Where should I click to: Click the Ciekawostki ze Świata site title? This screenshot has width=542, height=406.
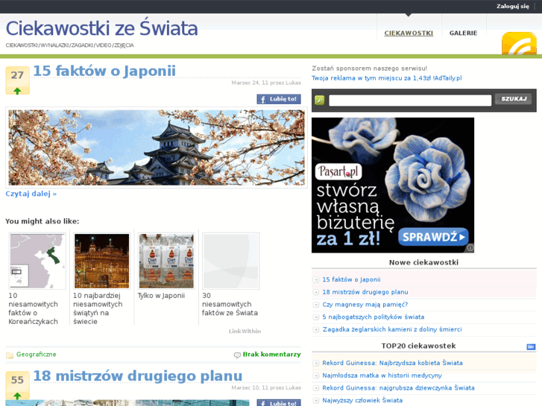[x=101, y=28]
